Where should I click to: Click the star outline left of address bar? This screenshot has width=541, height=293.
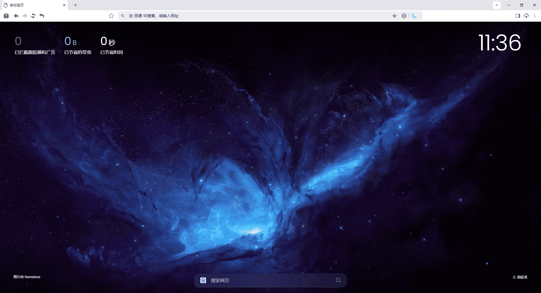click(x=111, y=16)
